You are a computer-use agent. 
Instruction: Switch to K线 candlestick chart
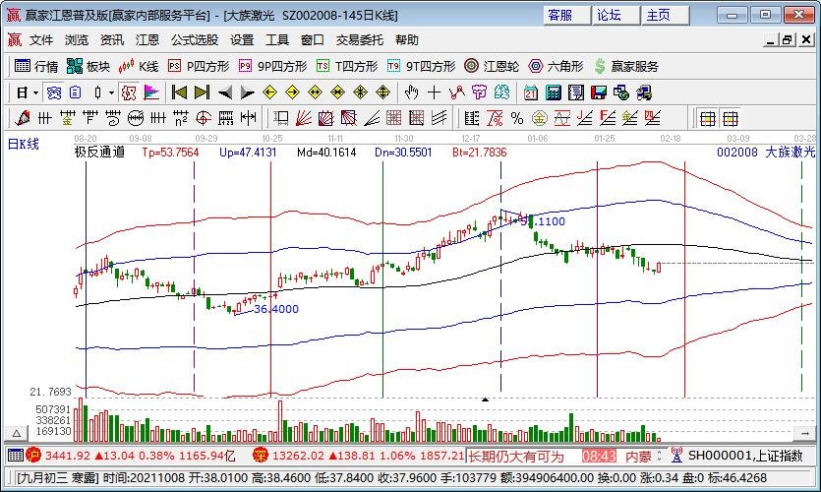pyautogui.click(x=139, y=66)
